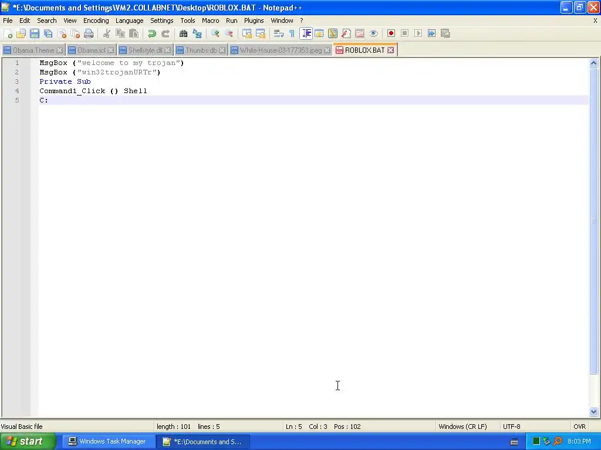Toggle synchronize vertical scrolling icon
This screenshot has height=450, width=601.
pyautogui.click(x=247, y=33)
